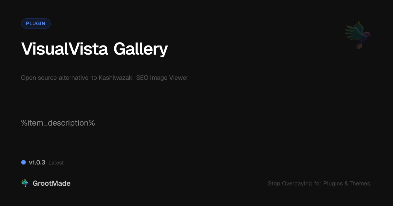This screenshot has width=393, height=206.
Task: Click the ampersand in the footer tagline
Action: (x=346, y=184)
